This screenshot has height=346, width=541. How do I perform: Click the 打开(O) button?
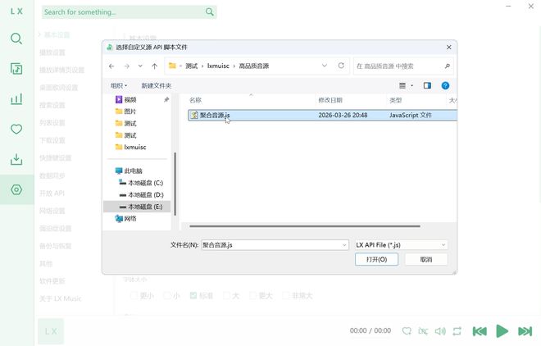click(x=376, y=259)
